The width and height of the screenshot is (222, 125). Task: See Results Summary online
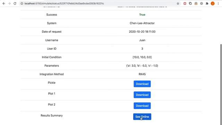point(142,117)
